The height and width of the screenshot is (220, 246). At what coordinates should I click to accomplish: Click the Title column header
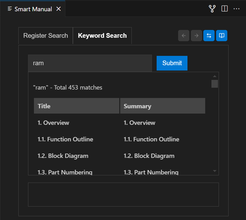(x=77, y=106)
